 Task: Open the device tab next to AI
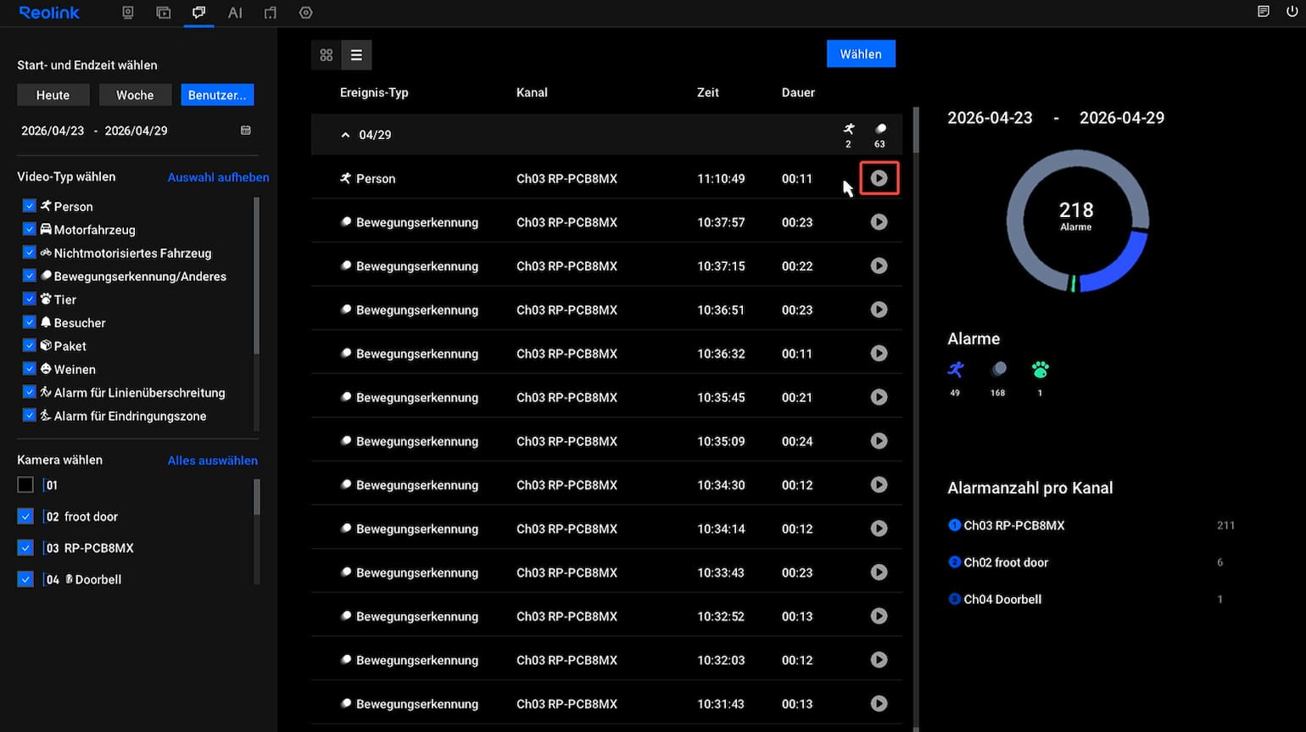coord(271,13)
